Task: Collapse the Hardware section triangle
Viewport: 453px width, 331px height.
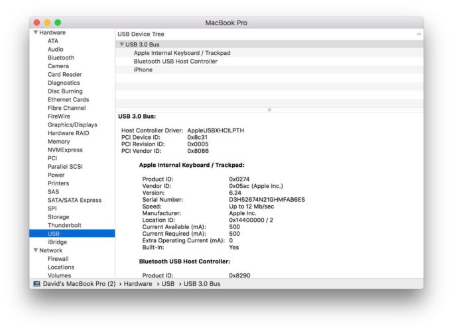Action: pyautogui.click(x=36, y=32)
